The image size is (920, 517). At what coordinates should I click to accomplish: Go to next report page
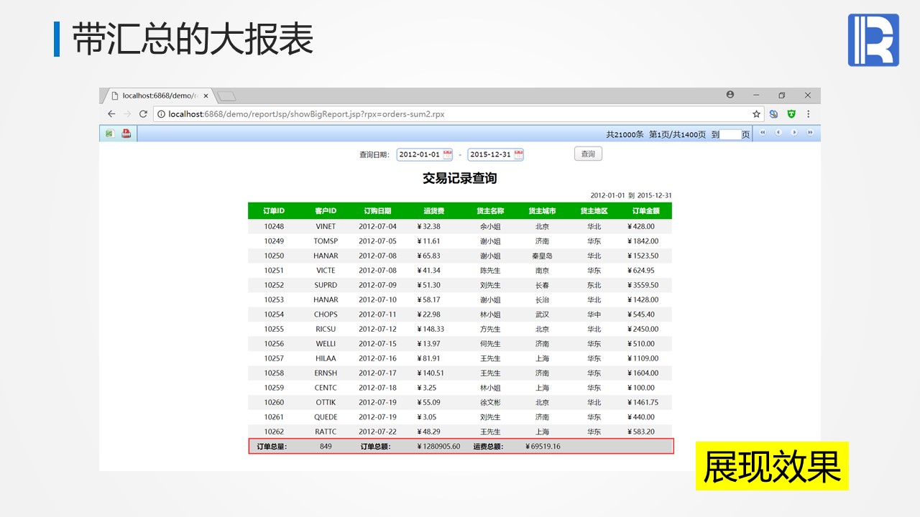794,133
